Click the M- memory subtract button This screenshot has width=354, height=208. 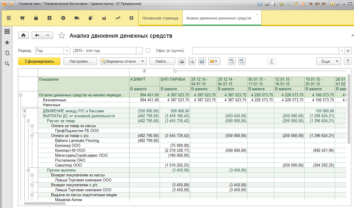coord(324,4)
